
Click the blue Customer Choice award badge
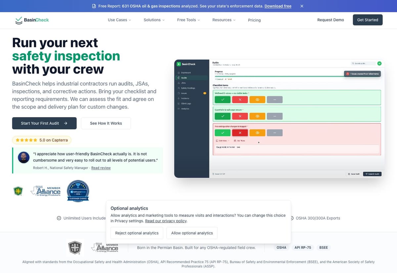pyautogui.click(x=78, y=191)
